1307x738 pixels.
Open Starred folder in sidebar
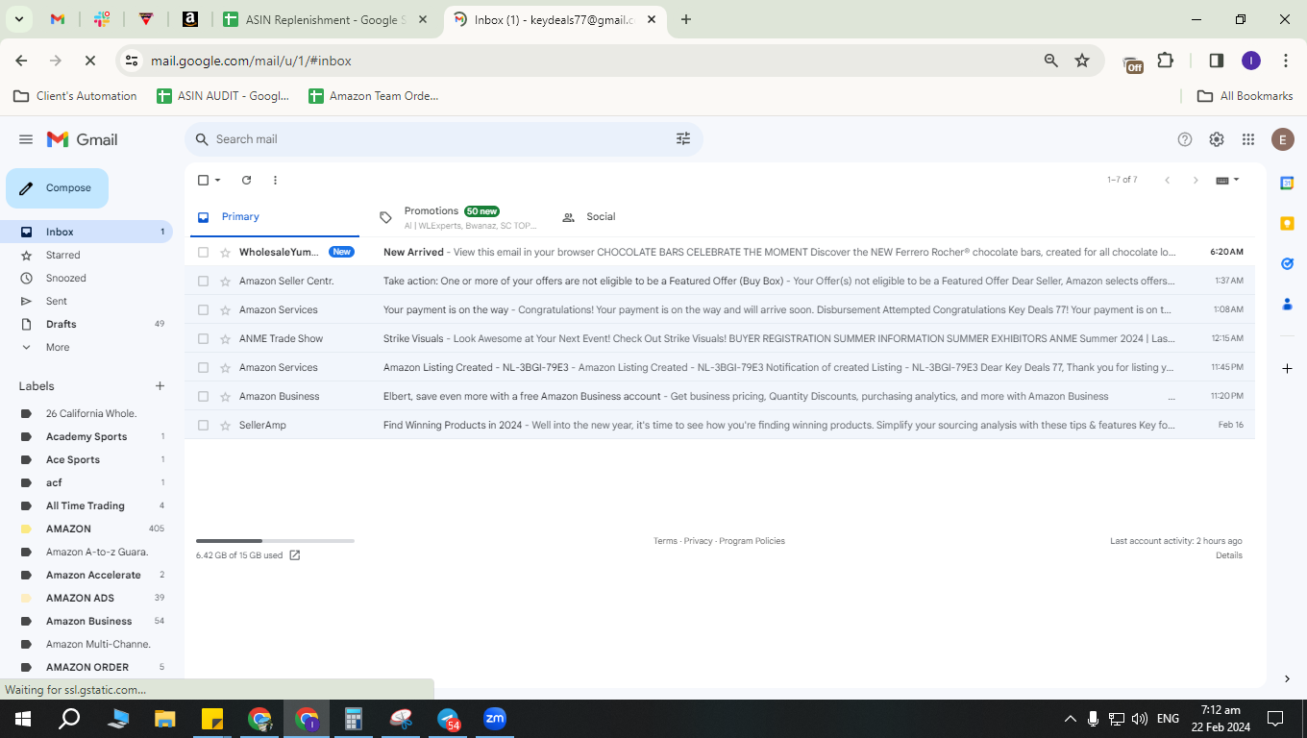point(86,255)
